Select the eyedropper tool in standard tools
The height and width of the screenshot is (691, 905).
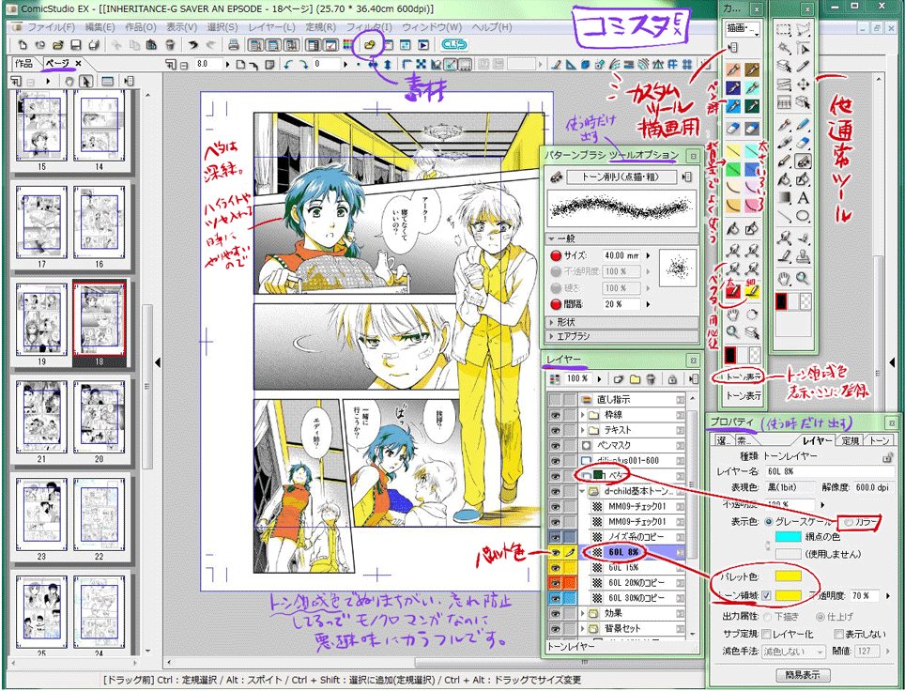803,67
